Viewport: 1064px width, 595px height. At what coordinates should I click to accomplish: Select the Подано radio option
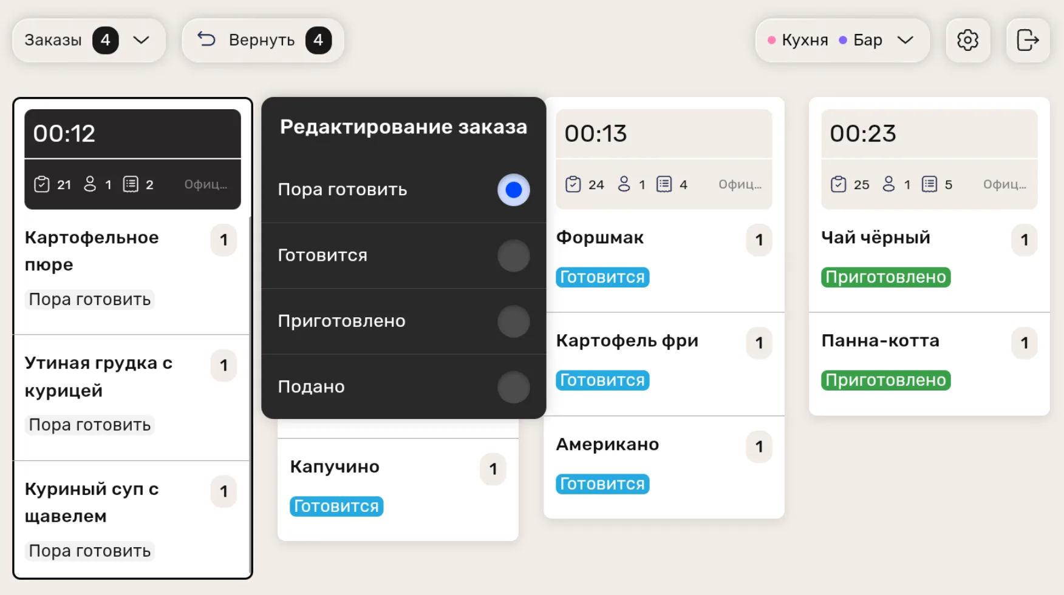click(514, 387)
